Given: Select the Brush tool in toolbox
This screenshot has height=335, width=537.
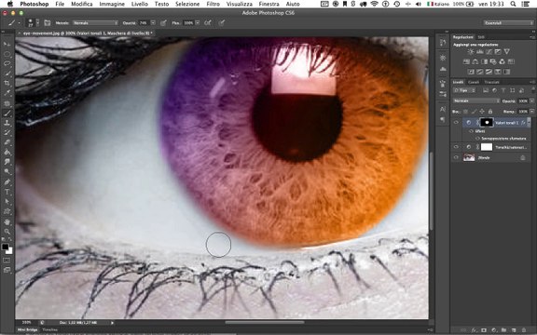Looking at the screenshot, I should pyautogui.click(x=7, y=114).
